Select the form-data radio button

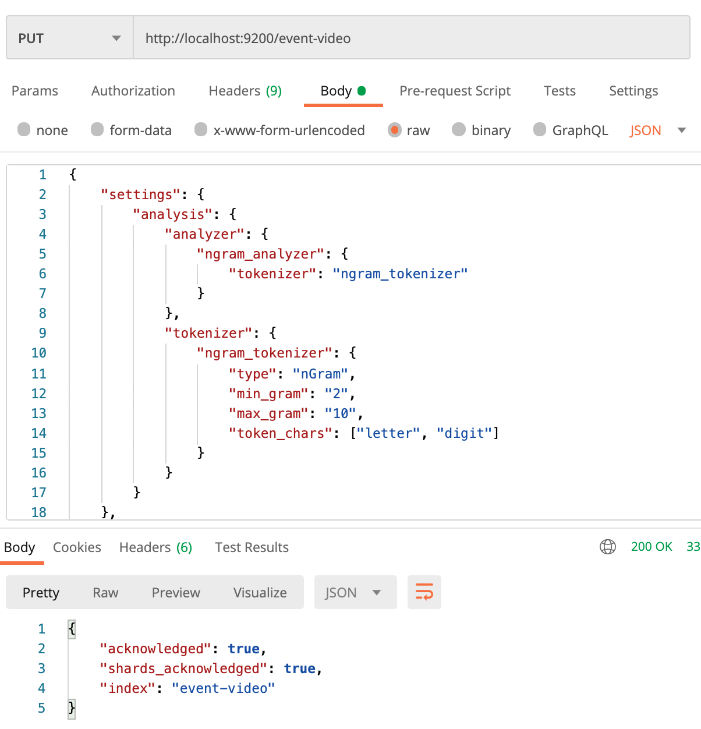click(x=97, y=129)
